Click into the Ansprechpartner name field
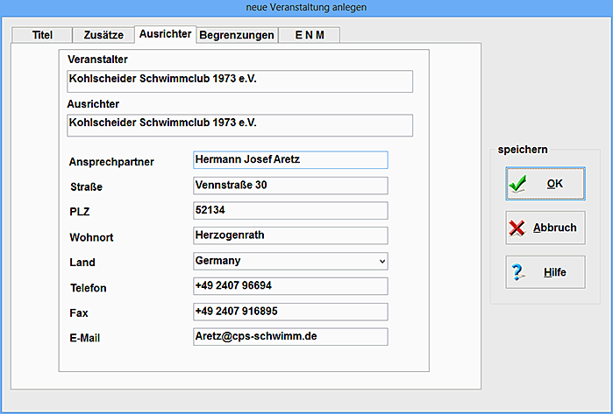This screenshot has height=414, width=613. 290,160
